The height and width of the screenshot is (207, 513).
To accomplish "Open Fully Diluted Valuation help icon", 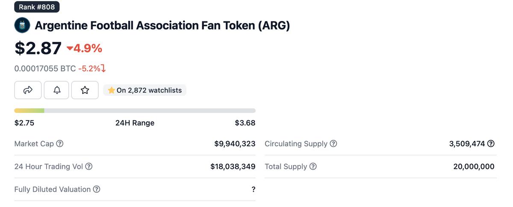I will pos(97,189).
